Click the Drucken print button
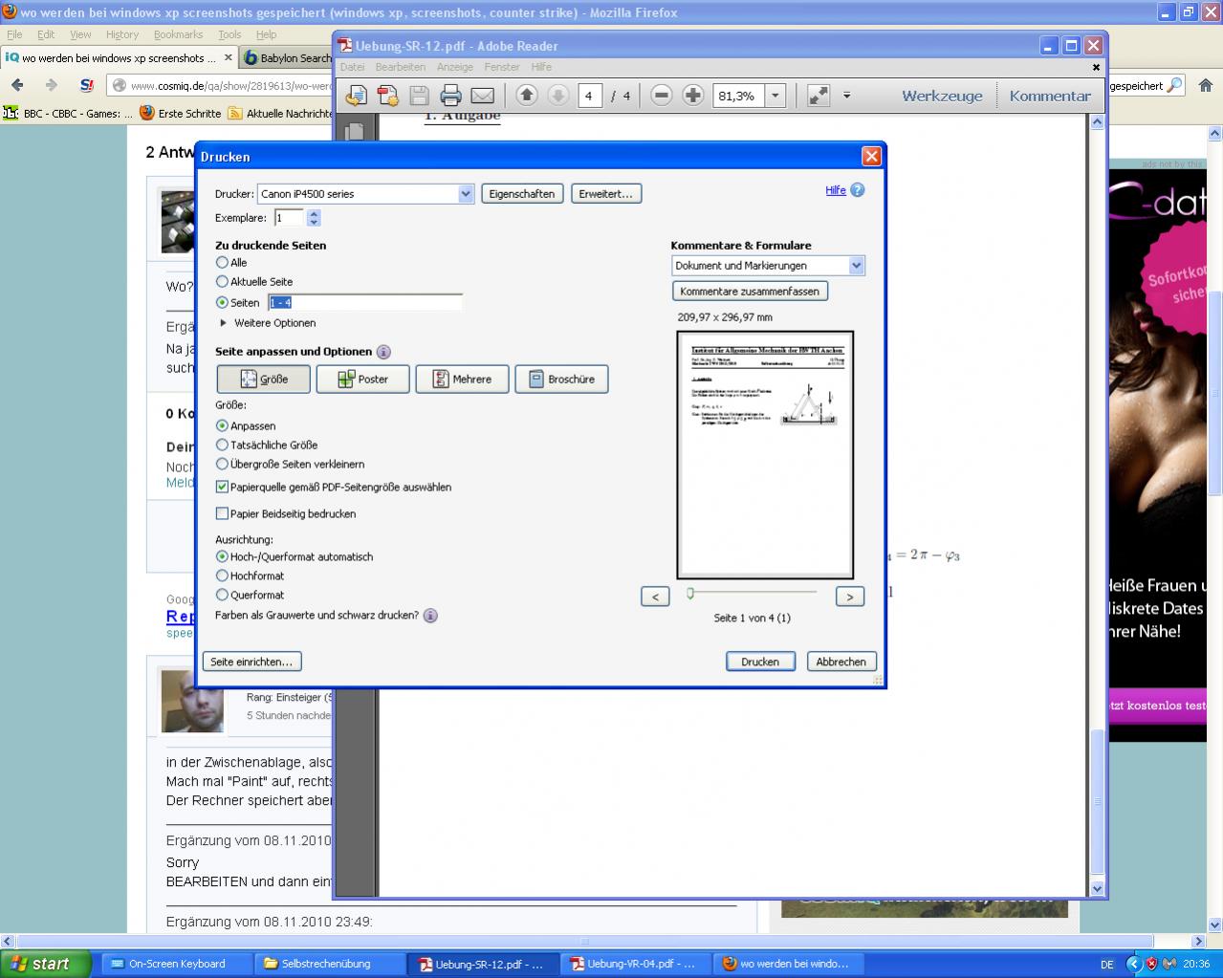1223x978 pixels. [x=760, y=662]
